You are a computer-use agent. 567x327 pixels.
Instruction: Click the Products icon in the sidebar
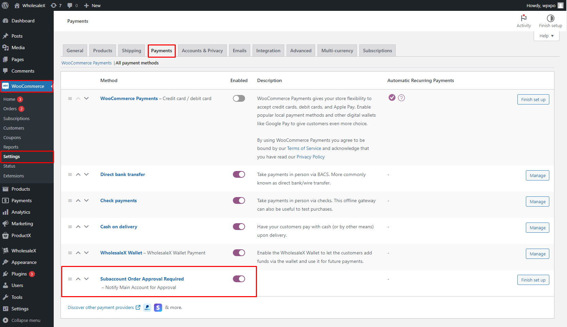[x=5, y=189]
